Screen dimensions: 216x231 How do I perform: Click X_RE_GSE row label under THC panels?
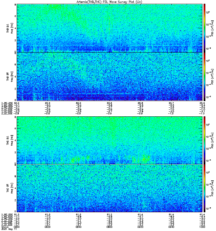[7, 215]
